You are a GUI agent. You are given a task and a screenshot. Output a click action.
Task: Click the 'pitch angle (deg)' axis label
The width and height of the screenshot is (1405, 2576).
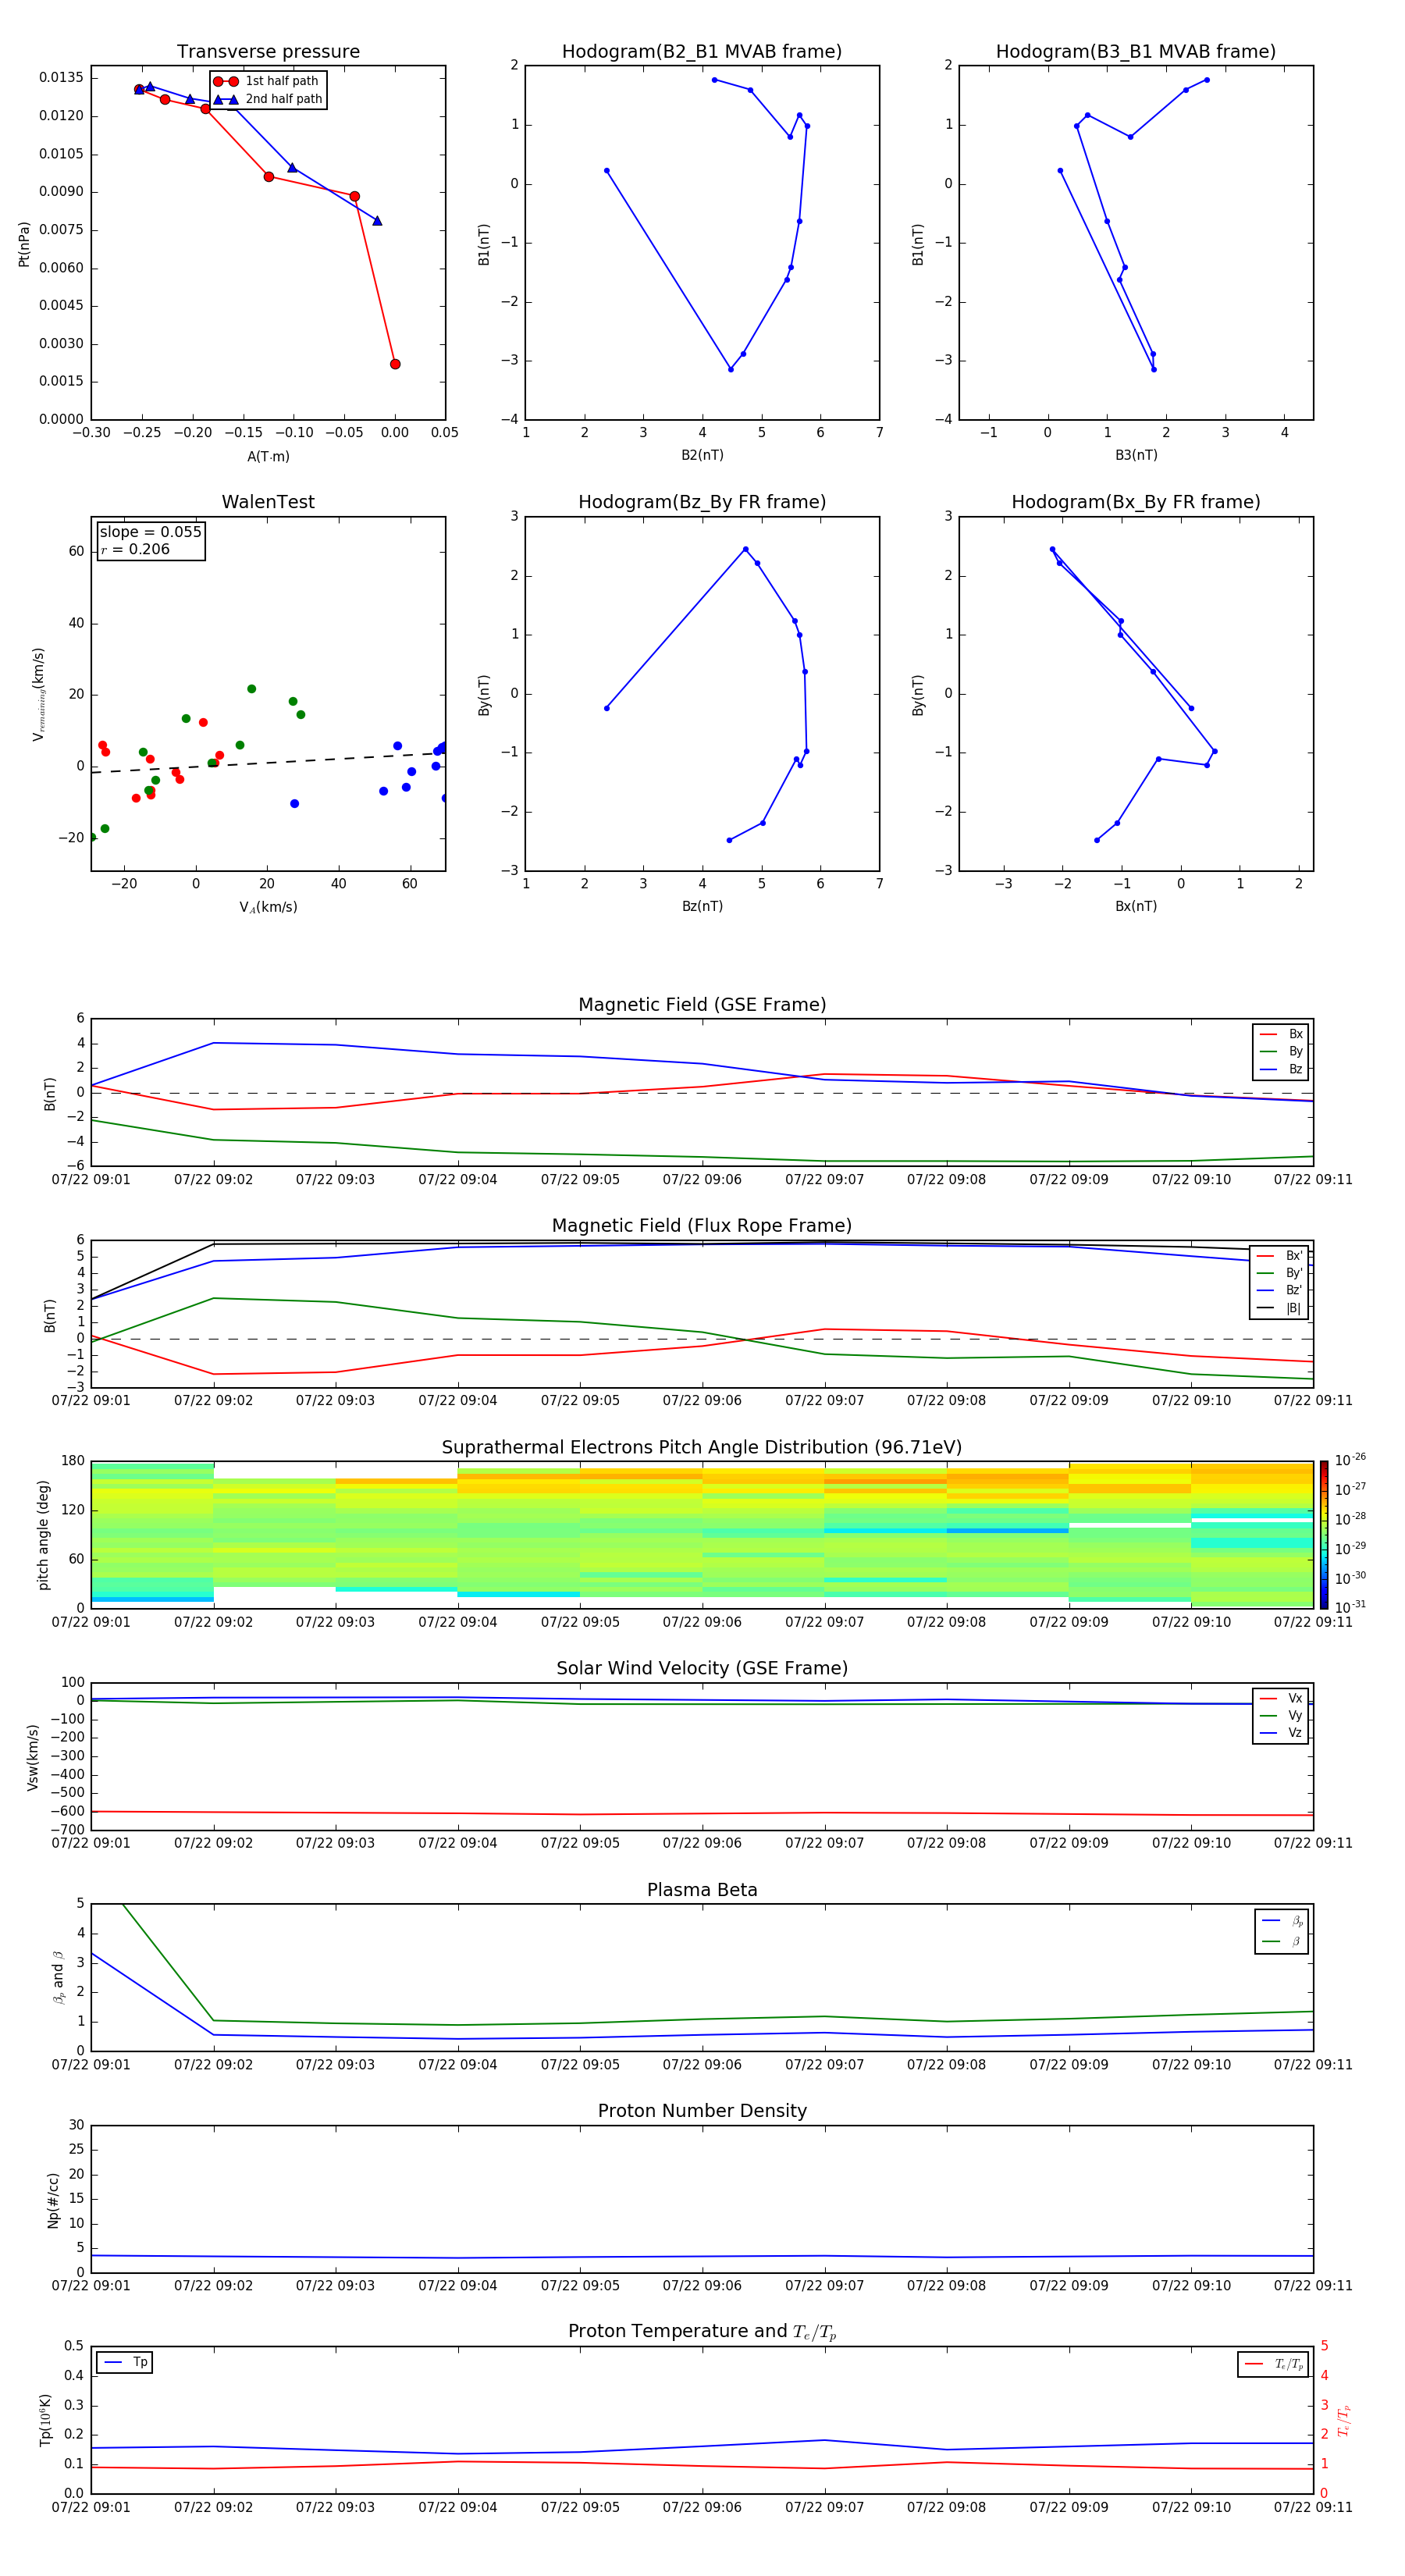click(x=43, y=1535)
